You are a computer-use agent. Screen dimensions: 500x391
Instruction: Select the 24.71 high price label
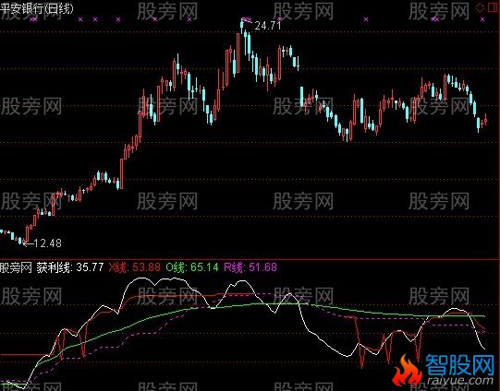268,26
